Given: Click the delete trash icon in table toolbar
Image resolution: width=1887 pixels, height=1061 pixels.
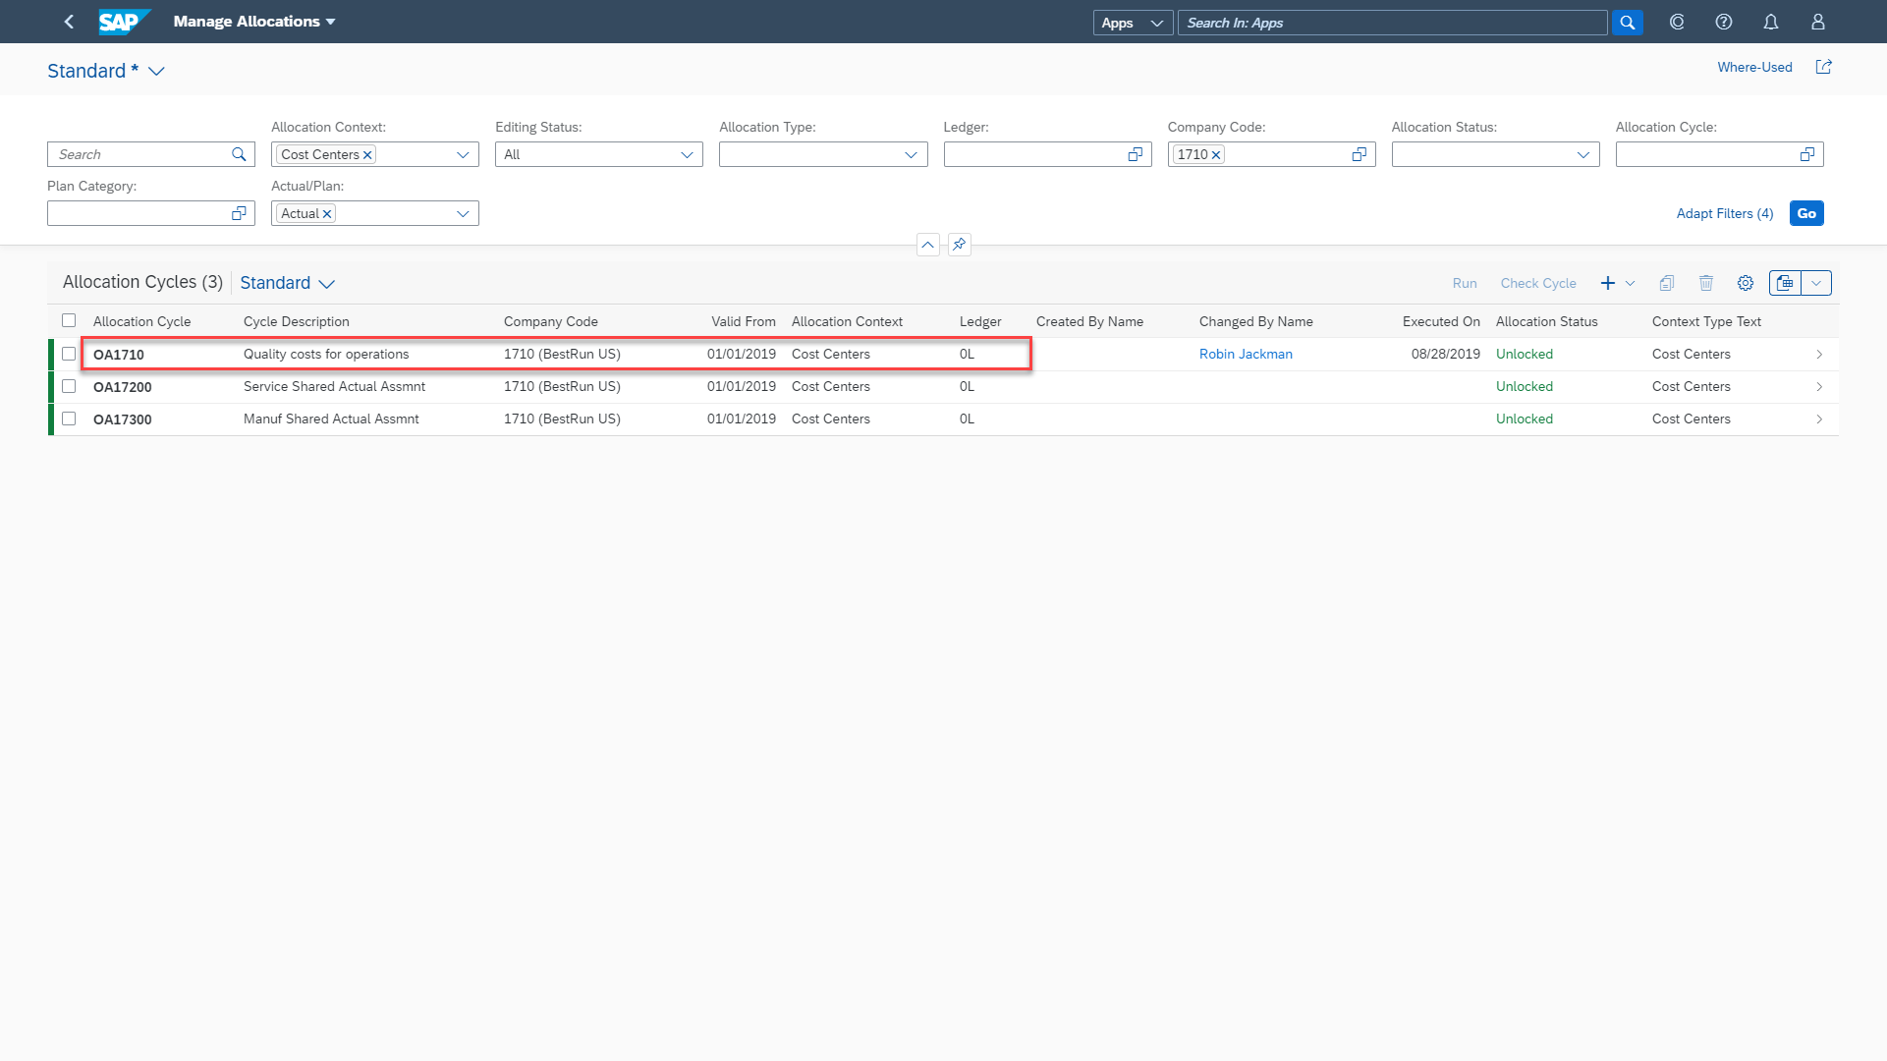Looking at the screenshot, I should (x=1705, y=283).
